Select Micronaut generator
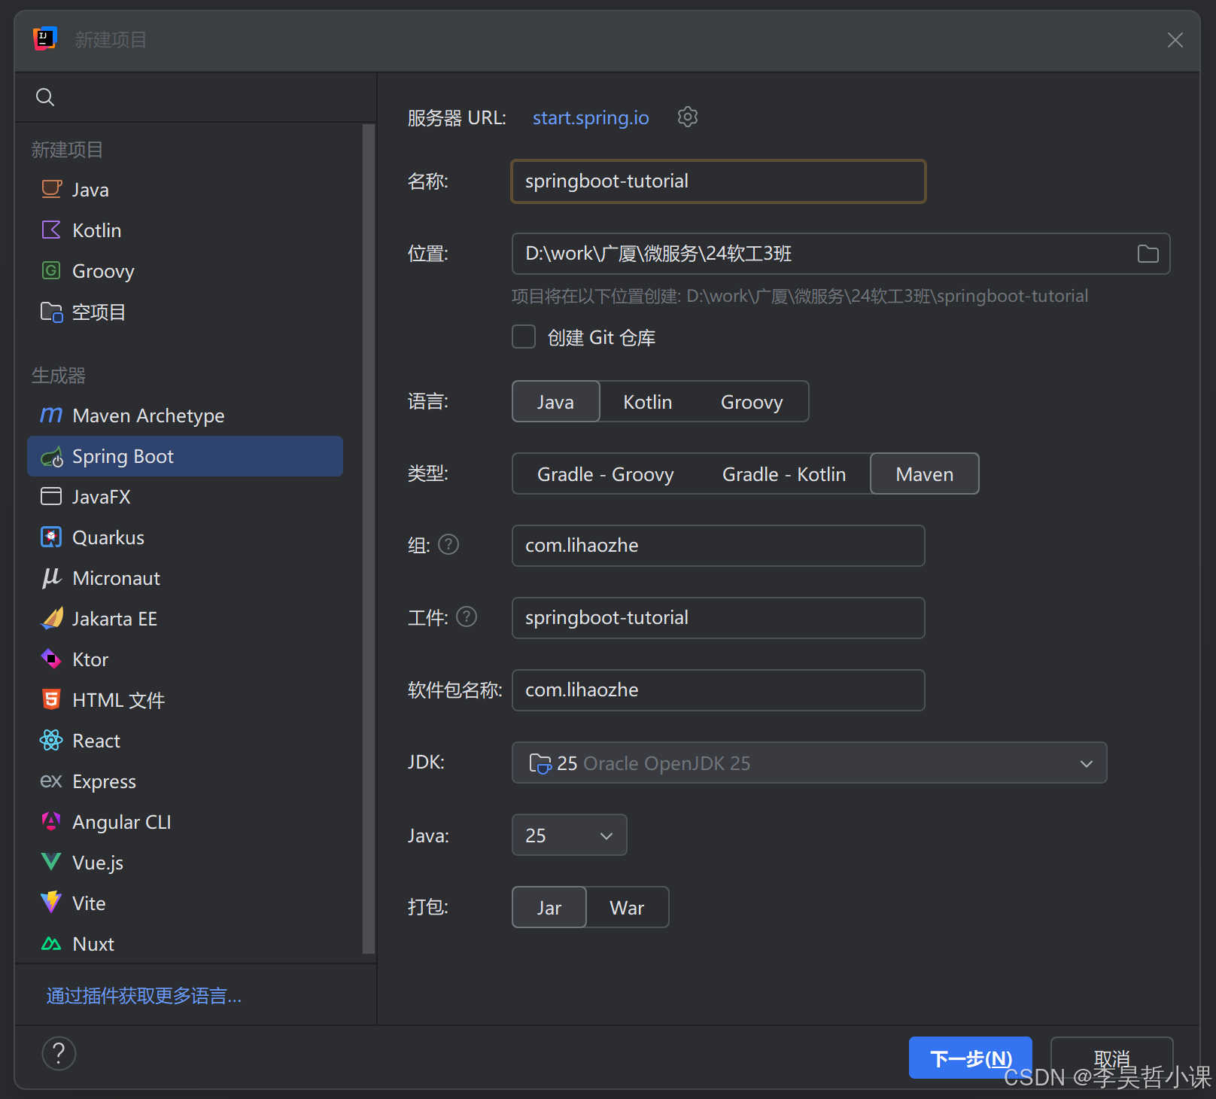 185,577
